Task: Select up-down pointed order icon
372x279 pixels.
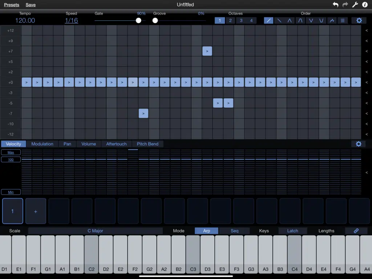Action: coord(290,20)
